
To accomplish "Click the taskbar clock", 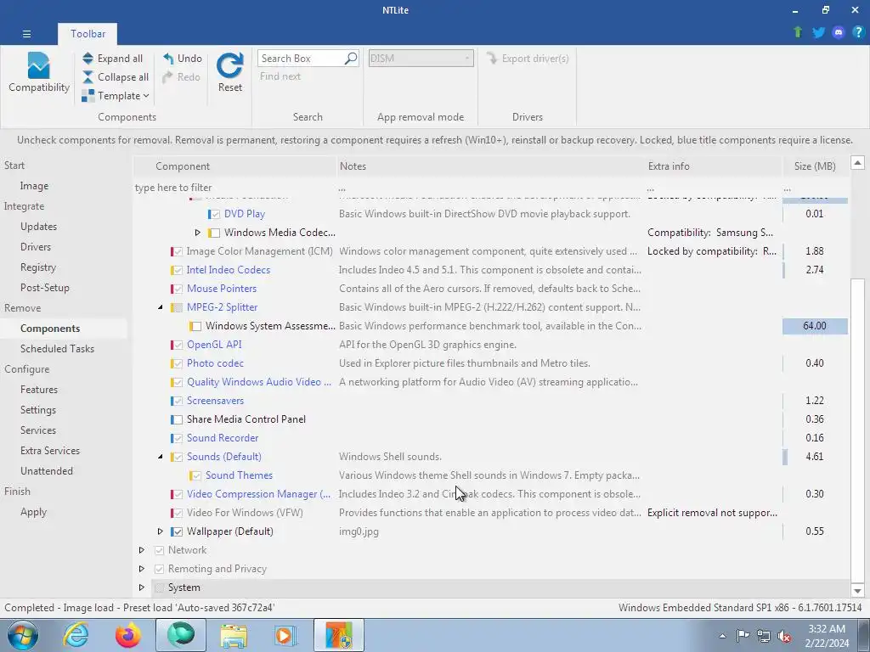I will click(x=827, y=636).
